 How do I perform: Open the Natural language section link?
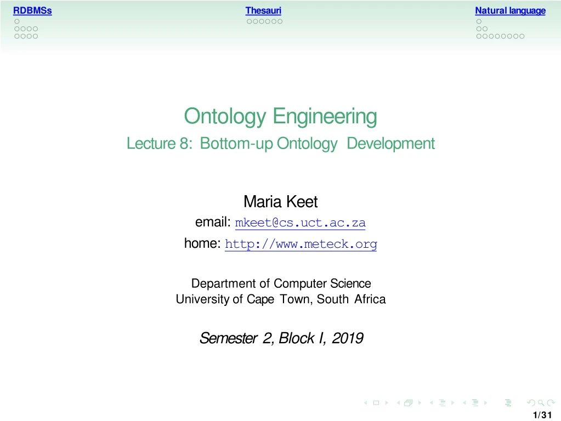click(510, 11)
